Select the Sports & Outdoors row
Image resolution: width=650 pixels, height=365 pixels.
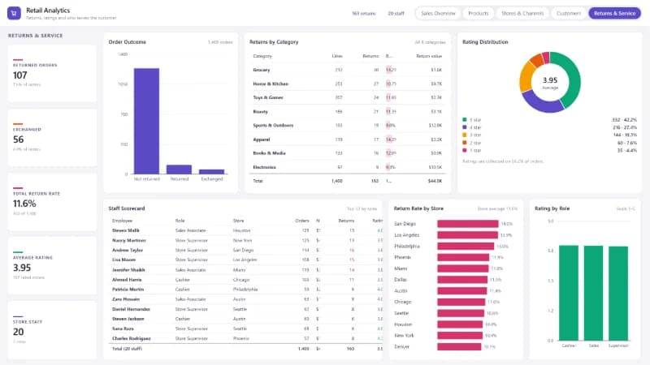[348, 126]
